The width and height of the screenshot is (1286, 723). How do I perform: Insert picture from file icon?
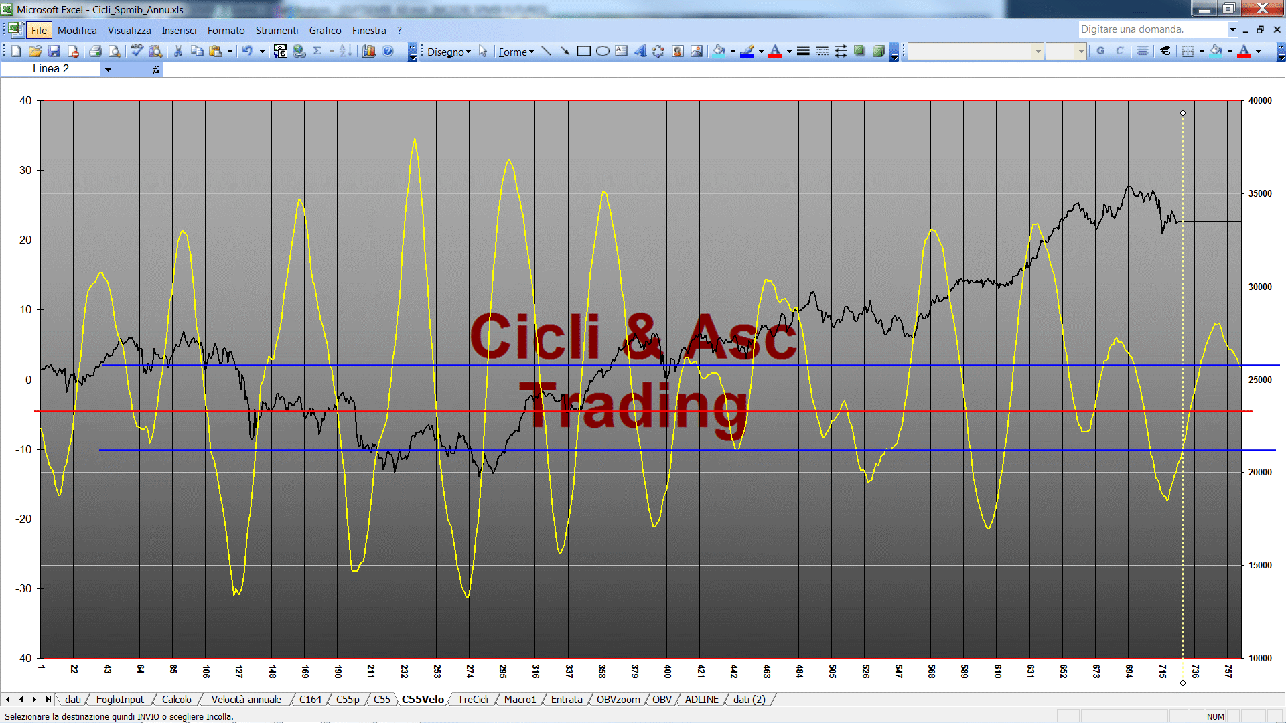[697, 51]
